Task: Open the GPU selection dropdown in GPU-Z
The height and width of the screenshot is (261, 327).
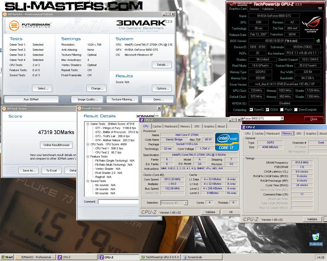Action: 282,118
